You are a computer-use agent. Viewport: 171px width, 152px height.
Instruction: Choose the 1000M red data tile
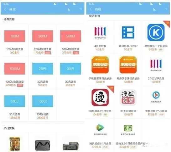pyautogui.click(x=15, y=69)
